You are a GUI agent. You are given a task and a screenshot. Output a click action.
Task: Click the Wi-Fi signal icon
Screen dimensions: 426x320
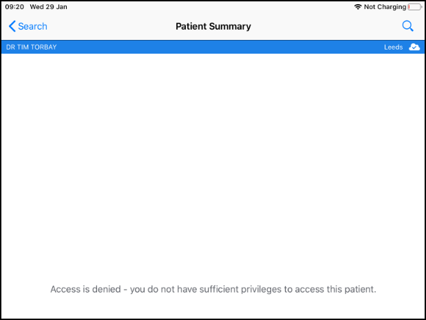358,6
